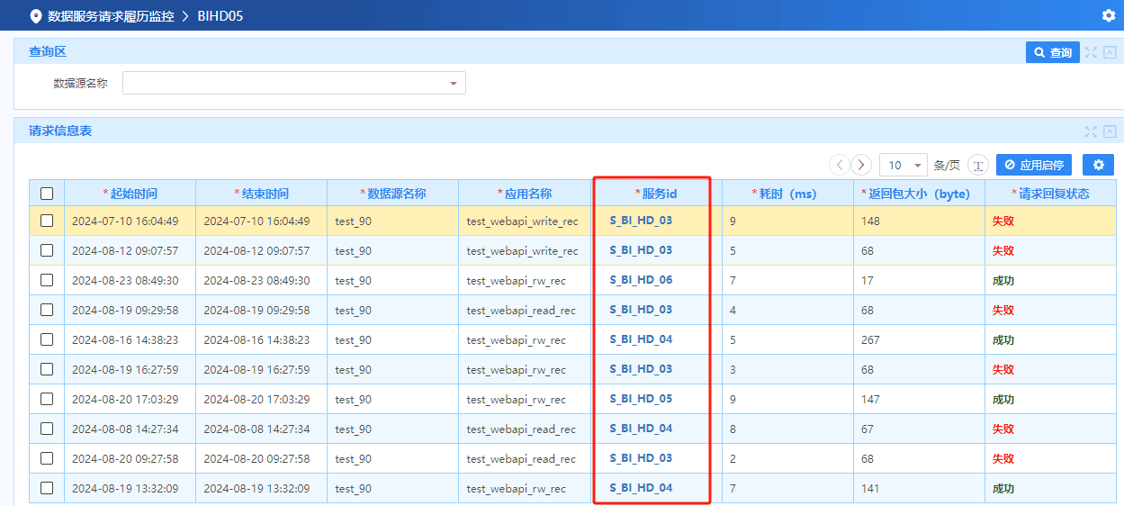Click packet size value 267
The image size is (1124, 506).
[x=870, y=340]
